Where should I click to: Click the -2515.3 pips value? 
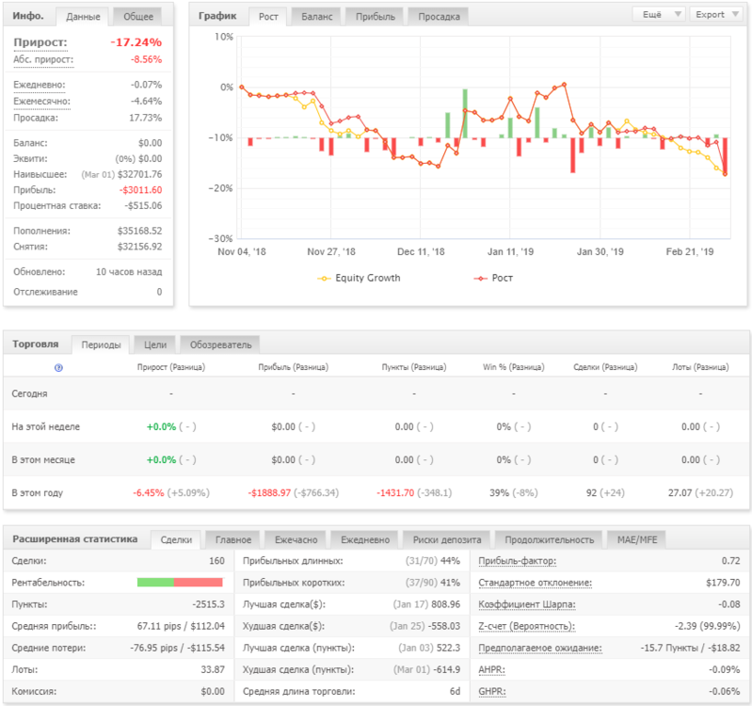[209, 604]
